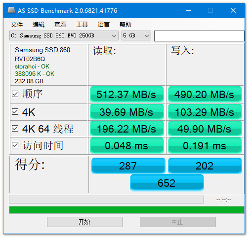
Task: Toggle the 4K test checkbox
Action: pyautogui.click(x=15, y=112)
